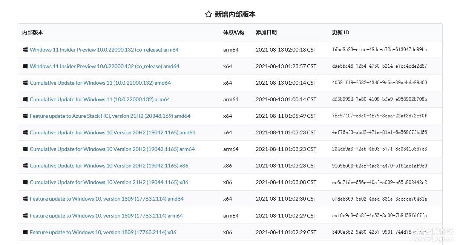Click Windows logo beside 1809 x86 row

[x=25, y=232]
